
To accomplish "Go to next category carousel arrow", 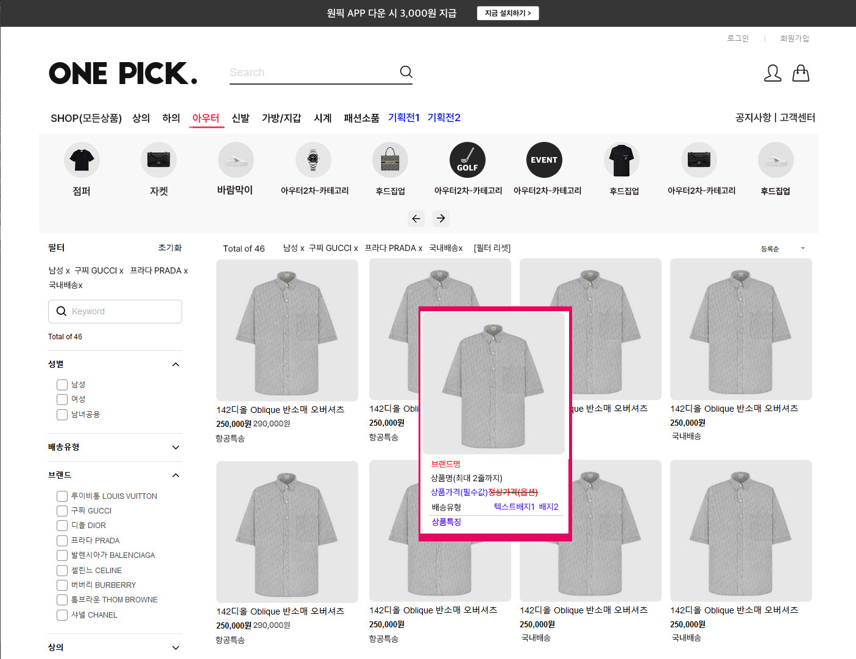I will coord(441,218).
